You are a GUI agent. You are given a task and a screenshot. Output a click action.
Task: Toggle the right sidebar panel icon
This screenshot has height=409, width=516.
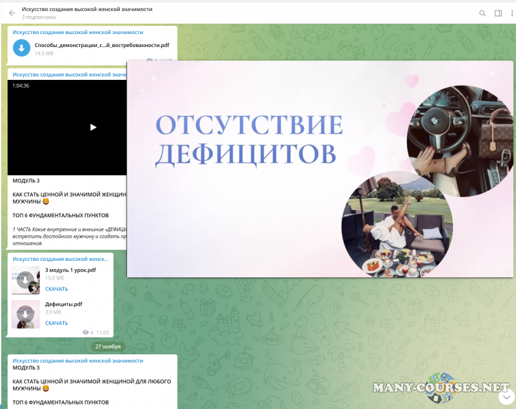coord(498,13)
